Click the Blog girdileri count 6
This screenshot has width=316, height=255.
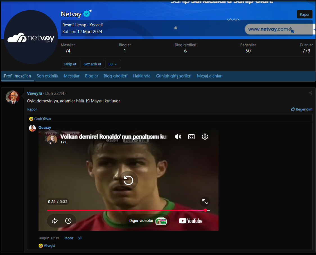(185, 51)
